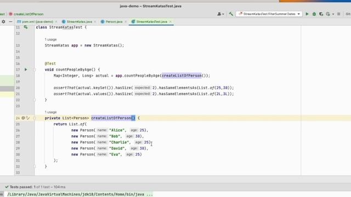Click createListOfPerson declaration on line 24
This screenshot has width=351, height=197.
111,118
